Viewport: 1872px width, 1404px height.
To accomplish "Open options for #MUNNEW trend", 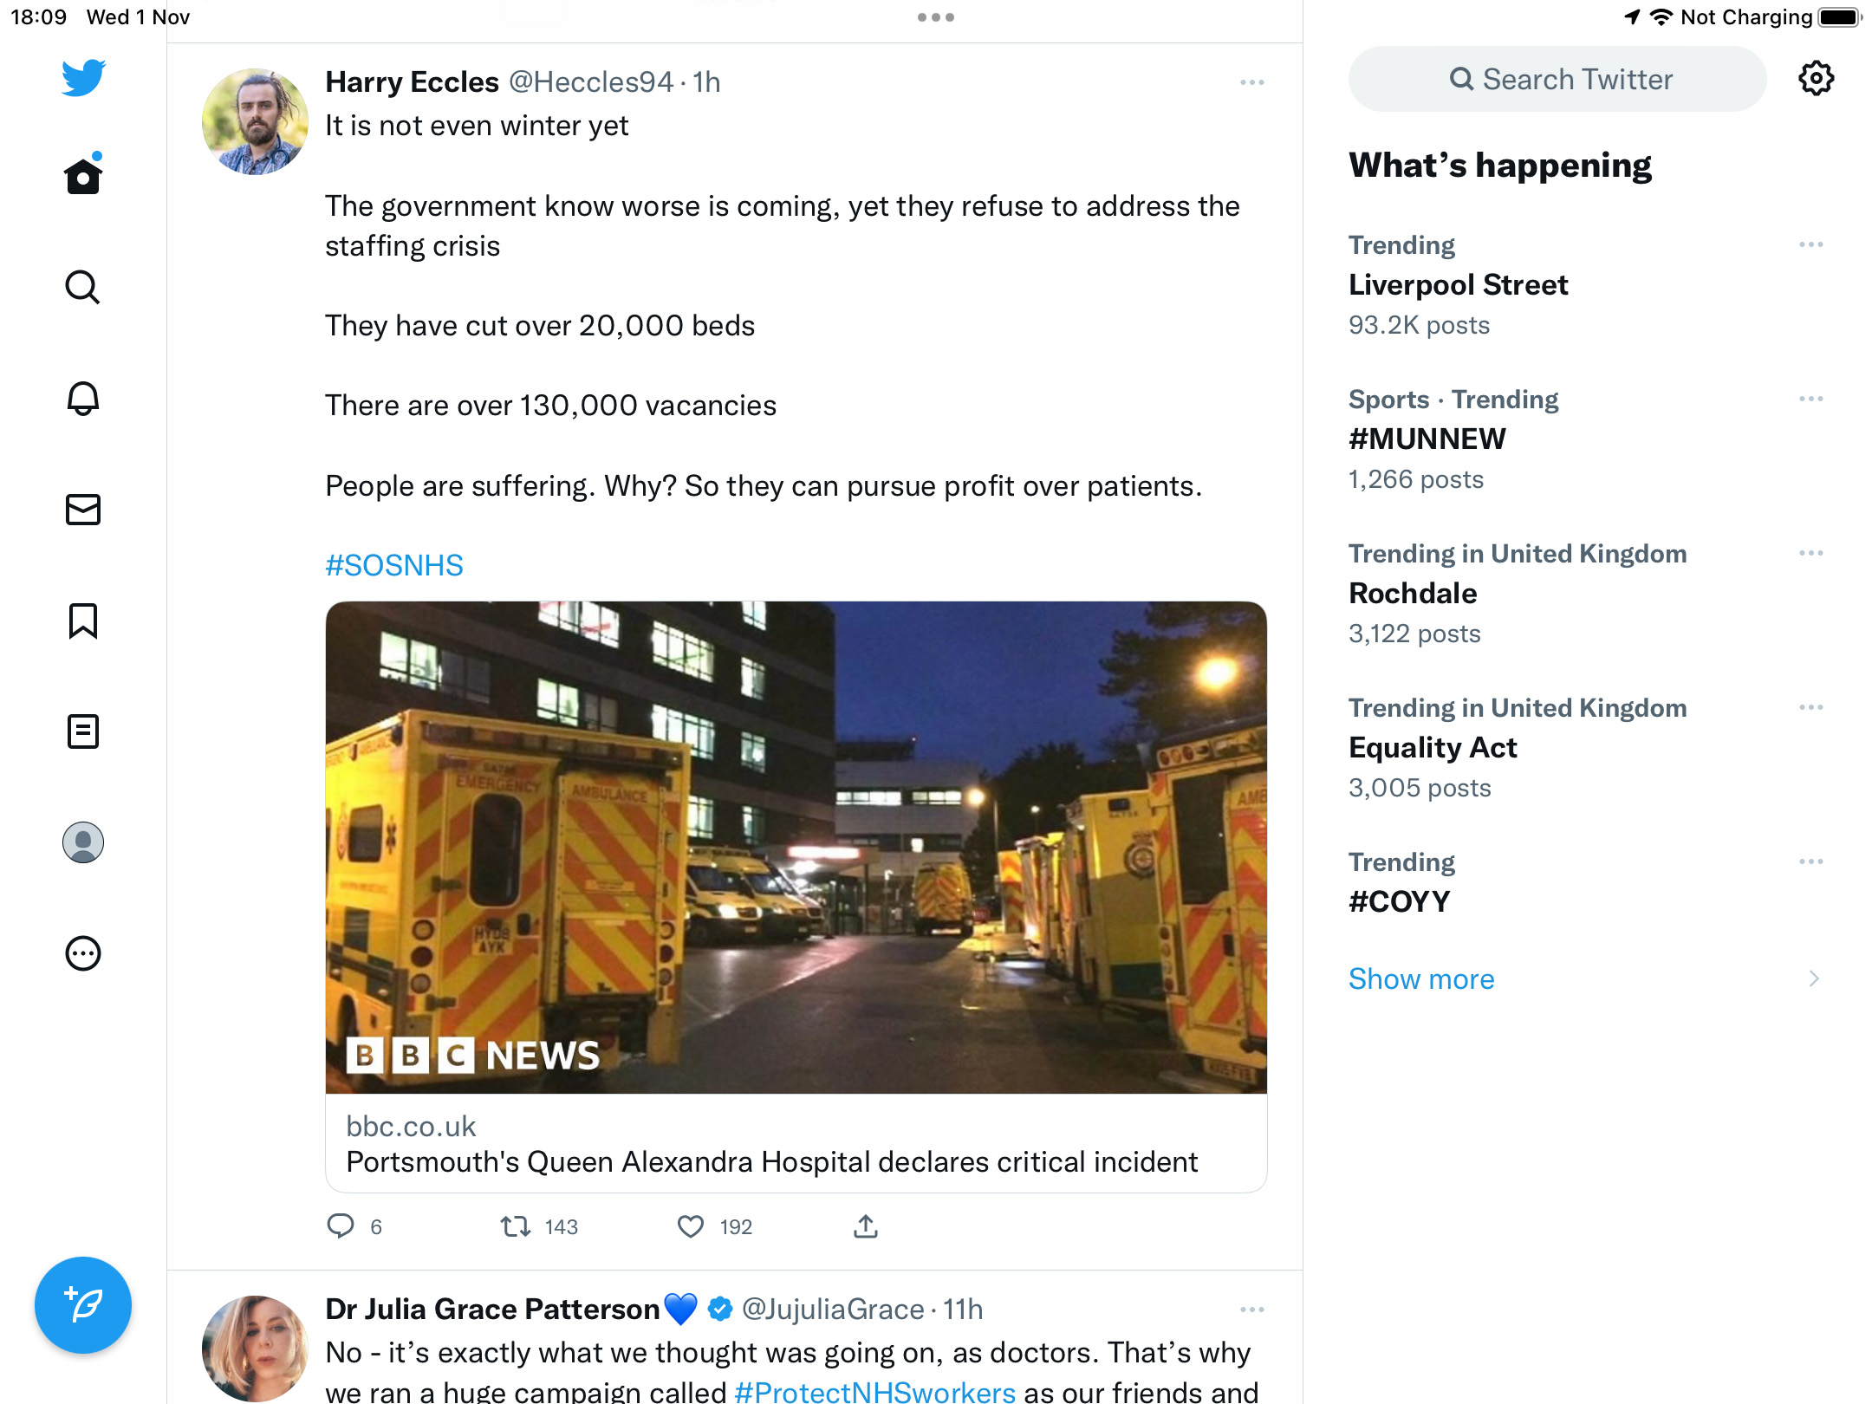I will coord(1811,399).
